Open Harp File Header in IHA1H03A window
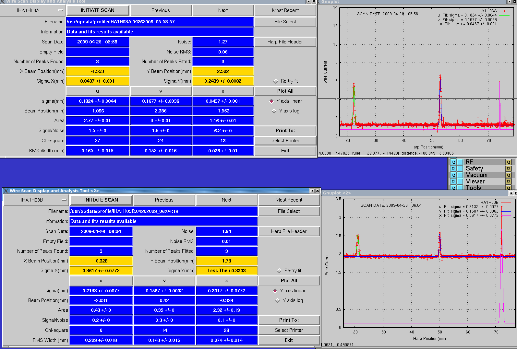The height and width of the screenshot is (349, 517). [285, 42]
